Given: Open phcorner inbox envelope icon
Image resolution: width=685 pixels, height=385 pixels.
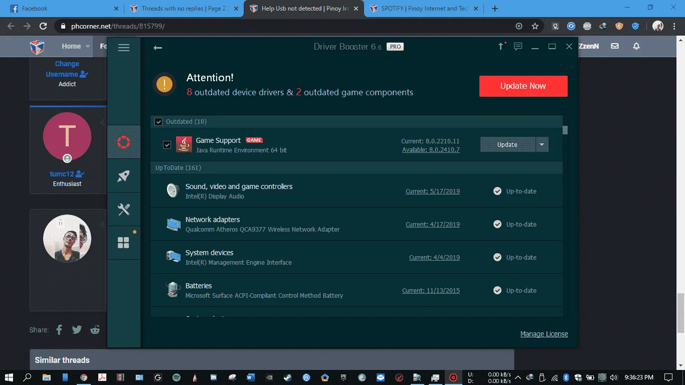Looking at the screenshot, I should [x=615, y=46].
